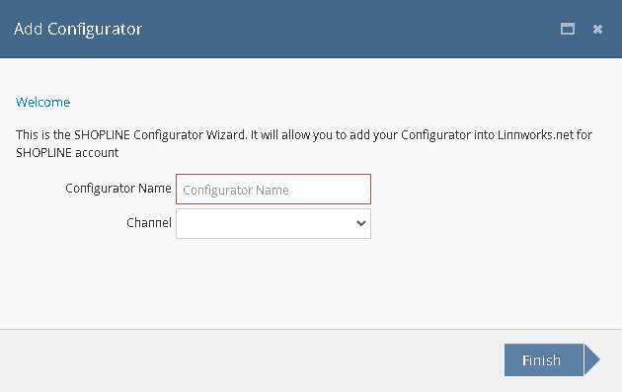The image size is (622, 392).
Task: Complete the wizard with Finish
Action: (x=544, y=359)
